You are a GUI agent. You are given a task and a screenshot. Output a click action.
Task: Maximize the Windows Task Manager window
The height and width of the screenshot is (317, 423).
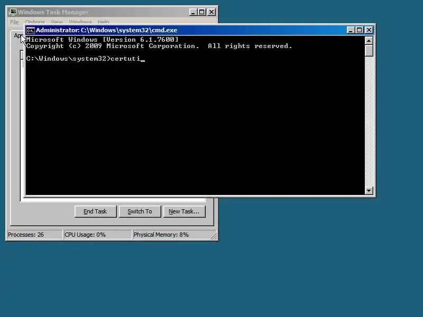pyautogui.click(x=202, y=12)
